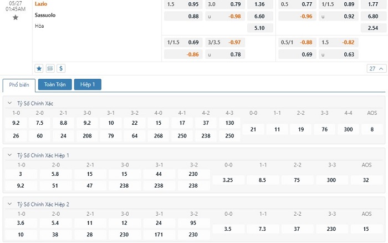This screenshot has height=243, width=388.
Task: Pick full-time AOS odds 8
Action: coord(372,129)
